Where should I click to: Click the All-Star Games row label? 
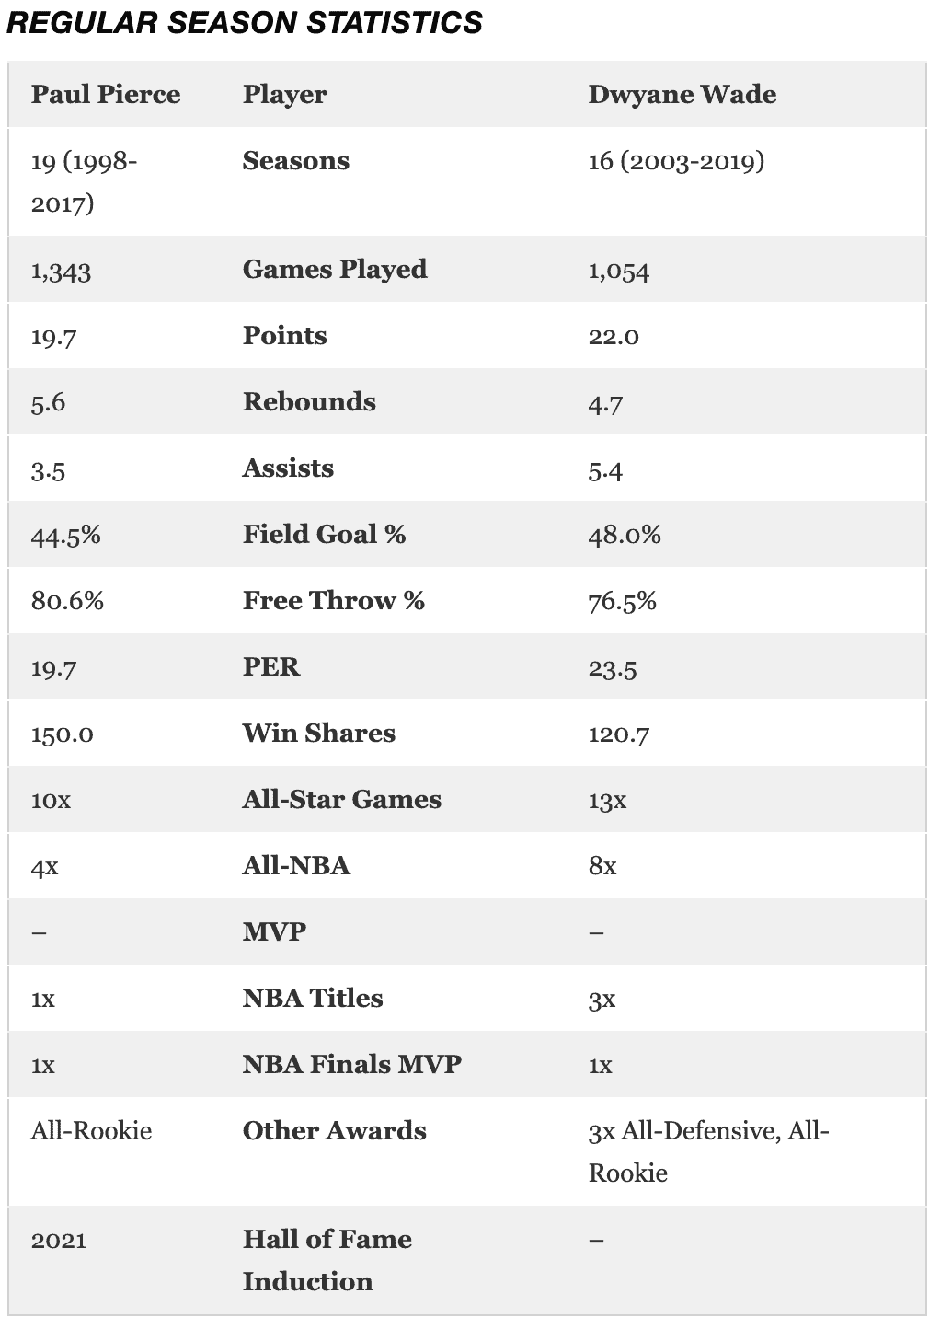click(x=341, y=800)
